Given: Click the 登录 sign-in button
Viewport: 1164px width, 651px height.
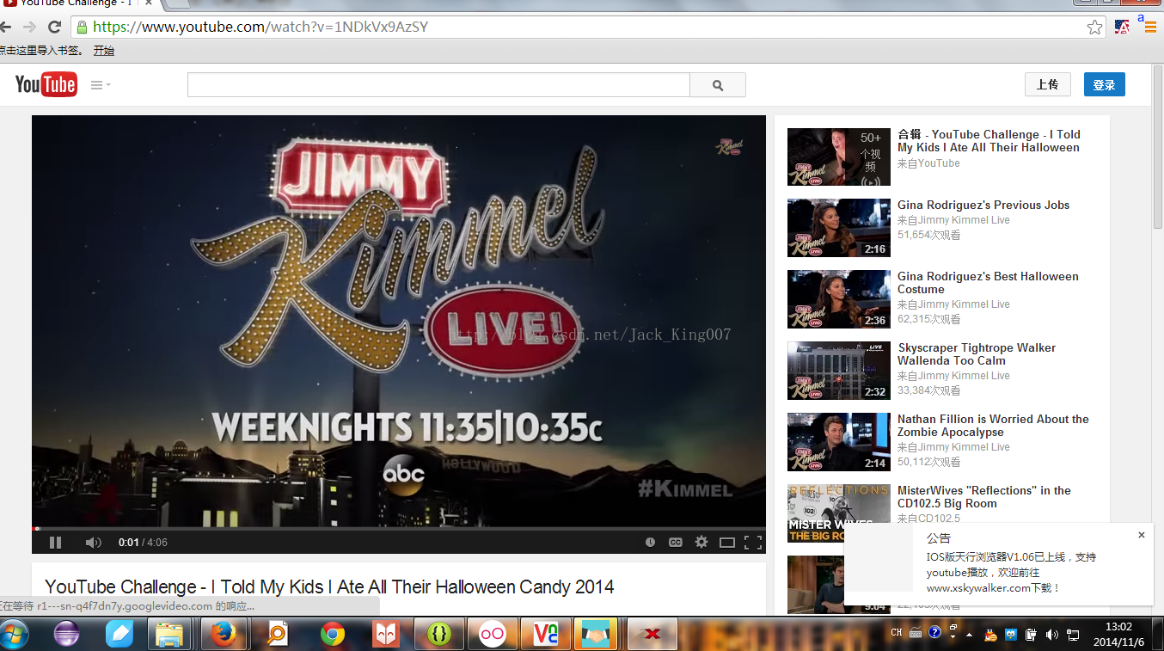Looking at the screenshot, I should tap(1105, 84).
